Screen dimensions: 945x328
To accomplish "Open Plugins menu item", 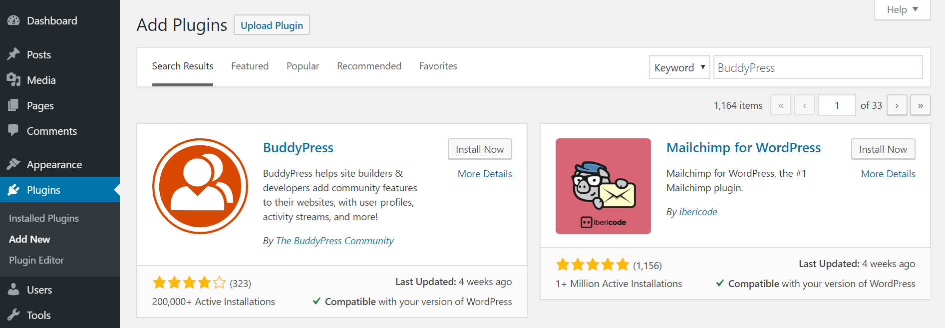I will tap(60, 190).
